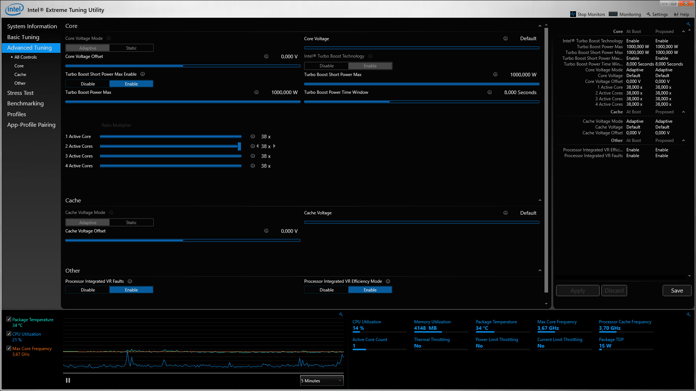Open Settings via the wrench icon

pos(649,14)
